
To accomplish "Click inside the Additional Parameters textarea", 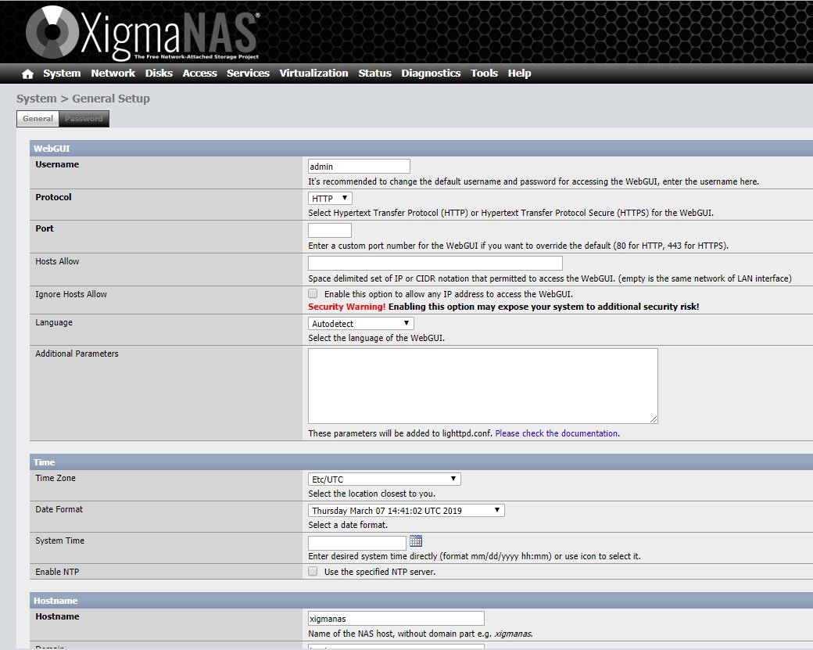I will pos(482,386).
